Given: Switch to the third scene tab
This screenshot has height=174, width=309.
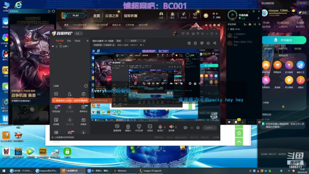Looking at the screenshot, I should (x=77, y=41).
